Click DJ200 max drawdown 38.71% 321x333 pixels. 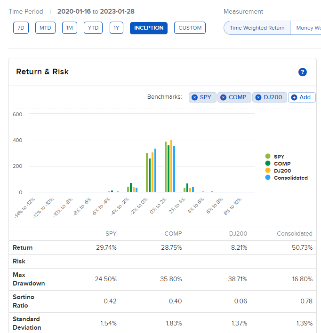pyautogui.click(x=238, y=279)
